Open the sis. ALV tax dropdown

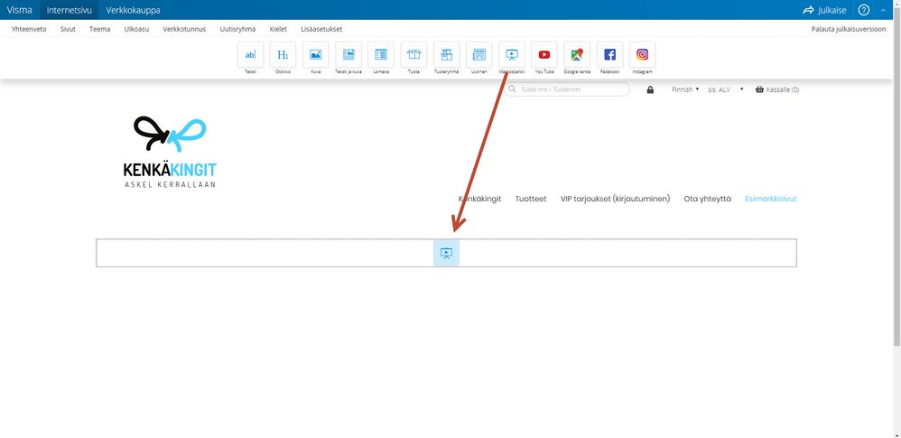726,89
